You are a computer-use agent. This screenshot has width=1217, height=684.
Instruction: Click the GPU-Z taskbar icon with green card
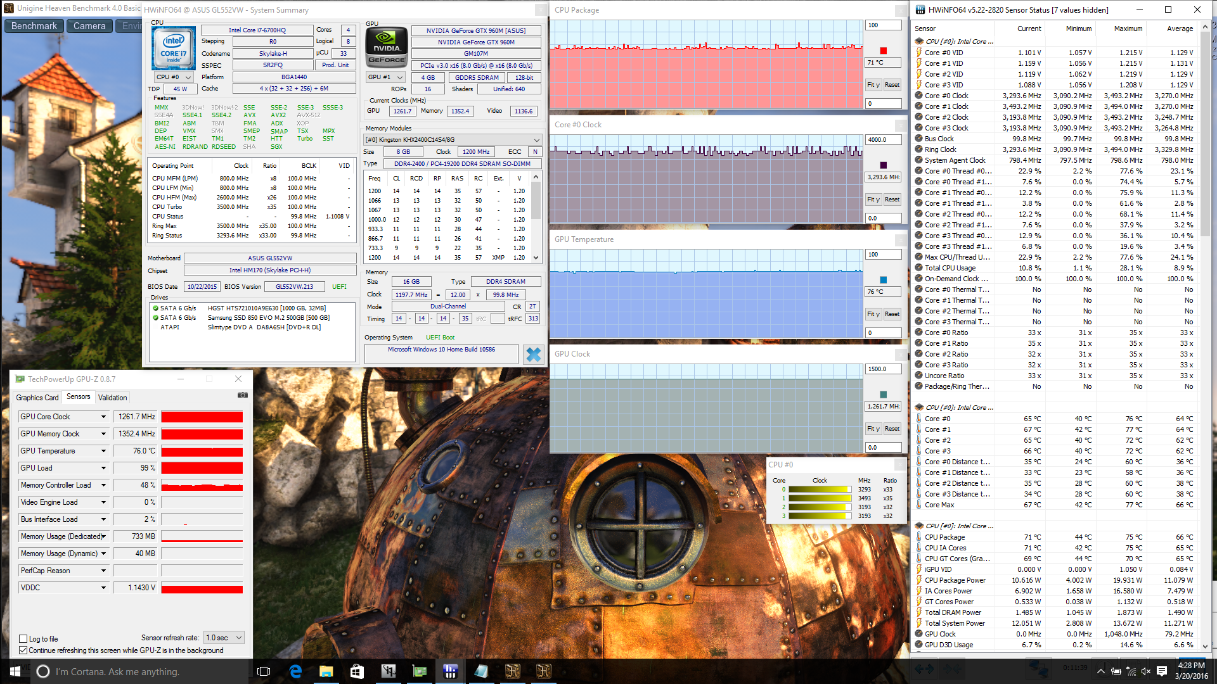pyautogui.click(x=419, y=671)
